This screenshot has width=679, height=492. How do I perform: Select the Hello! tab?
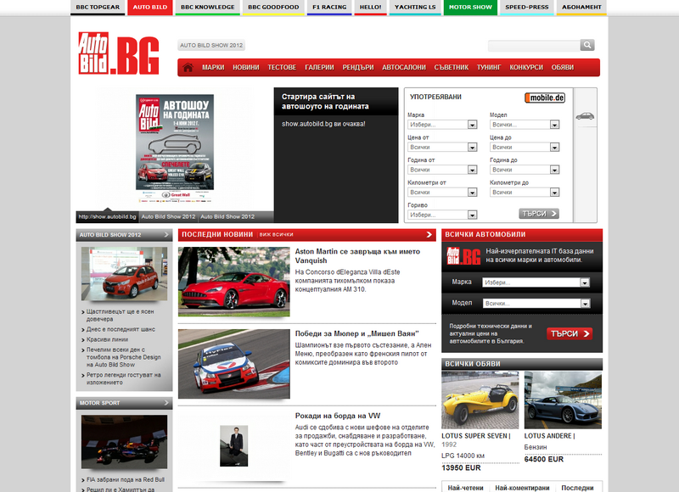click(x=370, y=8)
